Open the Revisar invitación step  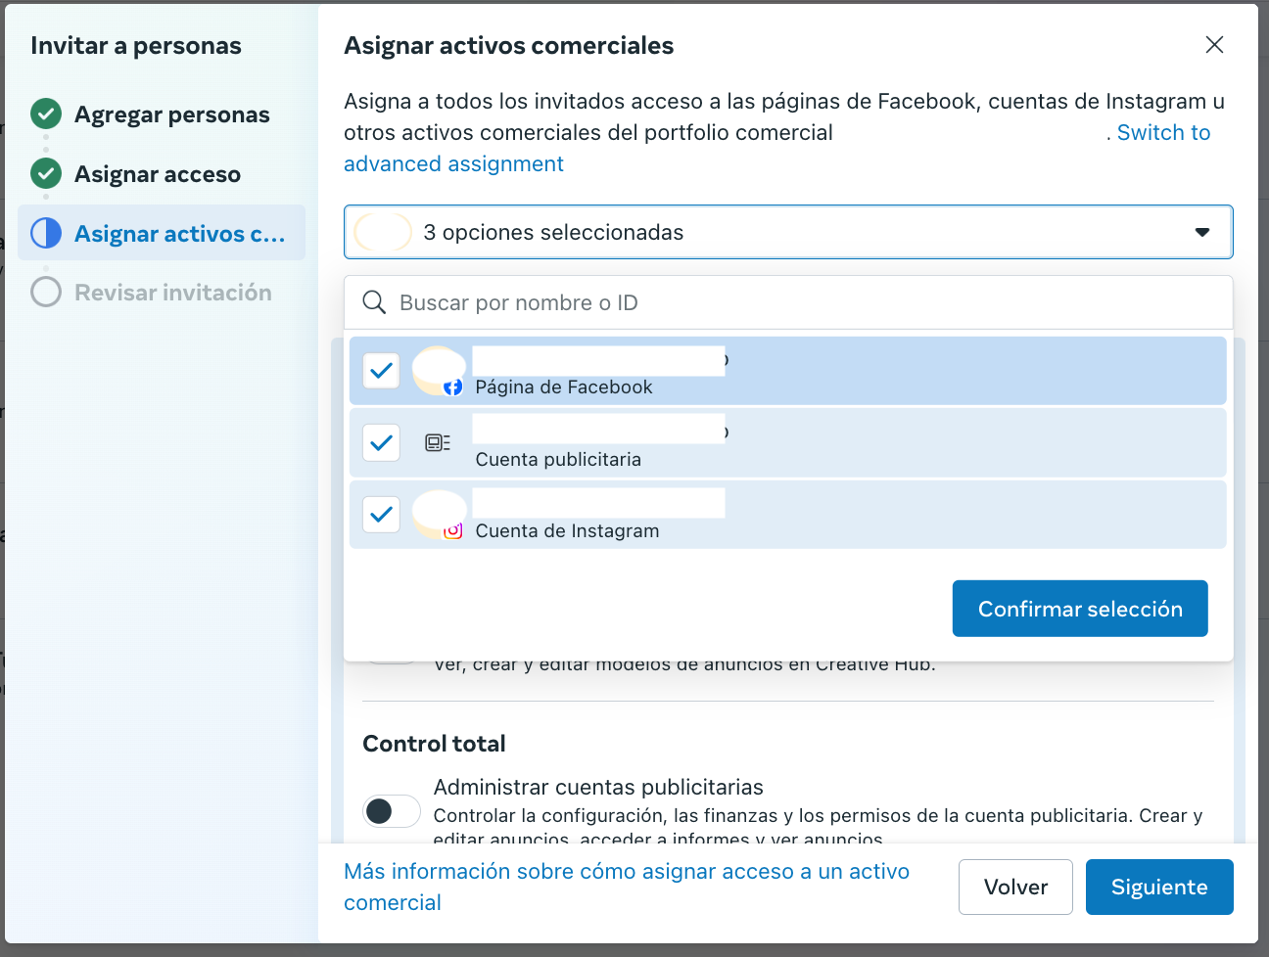tap(173, 292)
